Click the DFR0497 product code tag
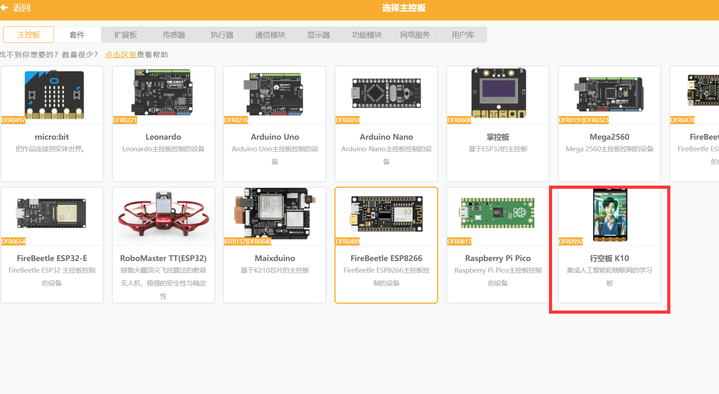Viewport: 719px width, 394px height. click(13, 120)
